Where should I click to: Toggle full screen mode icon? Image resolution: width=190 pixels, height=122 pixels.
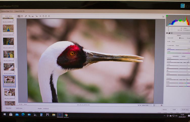163,17
